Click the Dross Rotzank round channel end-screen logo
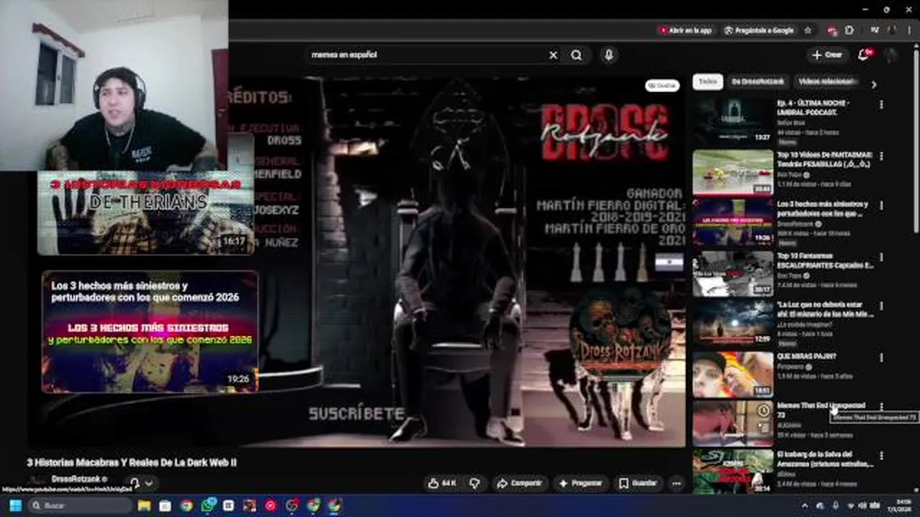The width and height of the screenshot is (920, 517). [x=620, y=332]
